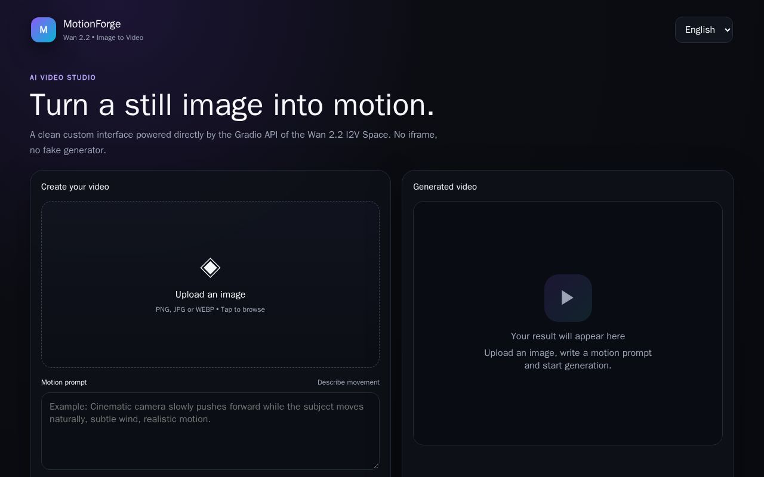Open the English language dropdown
The height and width of the screenshot is (477, 764).
pos(704,30)
